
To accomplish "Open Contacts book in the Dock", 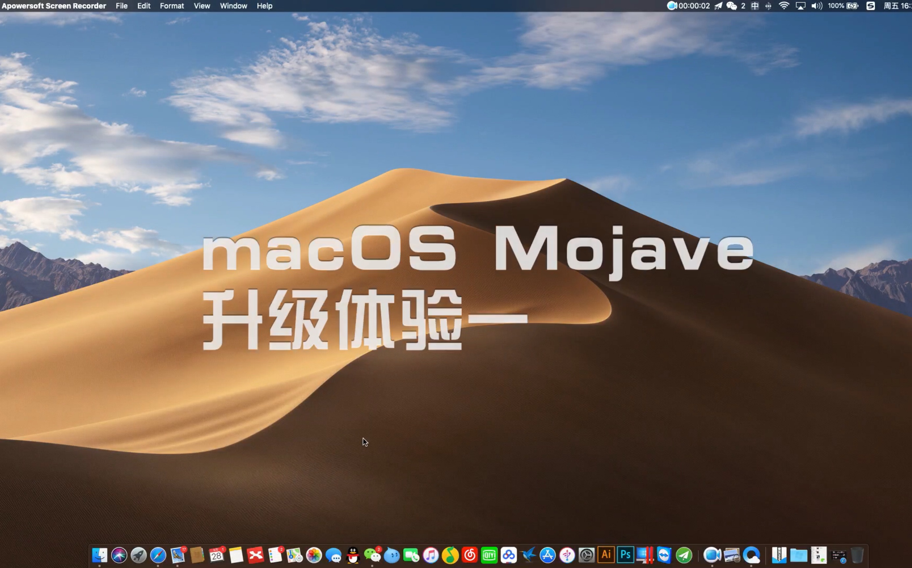I will pyautogui.click(x=197, y=555).
